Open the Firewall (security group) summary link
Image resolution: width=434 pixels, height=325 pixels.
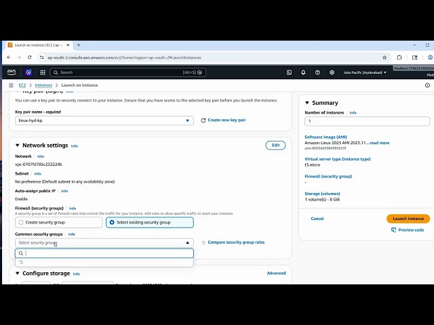pos(328,176)
